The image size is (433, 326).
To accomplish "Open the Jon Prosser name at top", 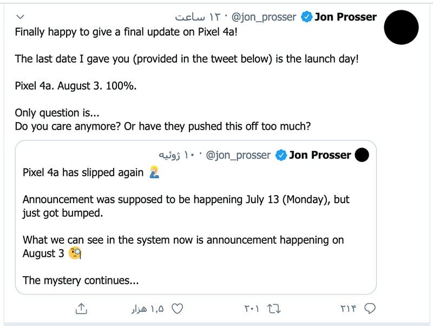I will point(345,17).
